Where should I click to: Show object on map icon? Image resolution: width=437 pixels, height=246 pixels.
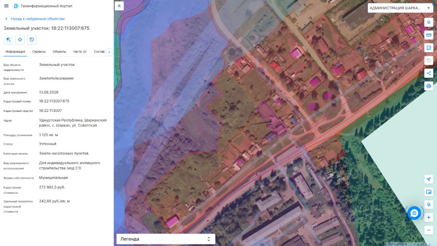8,40
